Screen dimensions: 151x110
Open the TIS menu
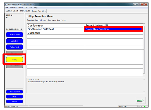(26, 8)
